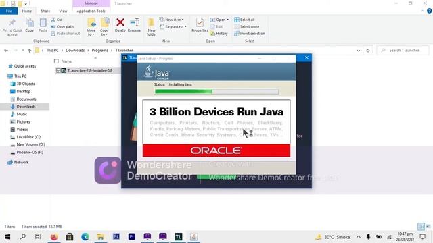Open the Microsoft Store taskbar icon
Image resolution: width=433 pixels, height=243 pixels.
pos(70,237)
